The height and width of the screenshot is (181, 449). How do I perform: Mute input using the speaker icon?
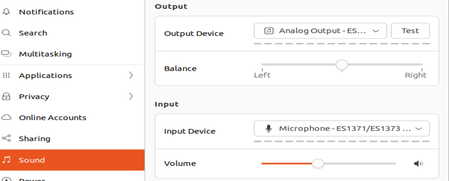[418, 163]
